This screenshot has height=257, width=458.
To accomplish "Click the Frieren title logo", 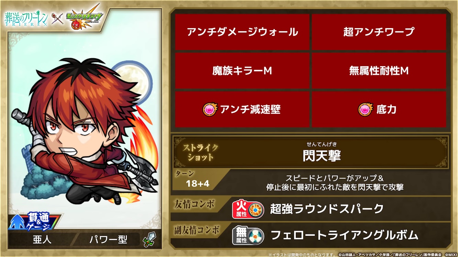I will tap(27, 19).
